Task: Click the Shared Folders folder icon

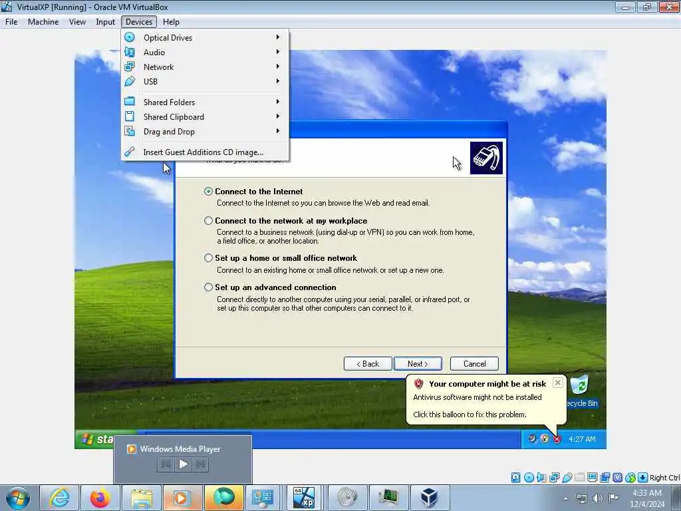Action: [130, 102]
